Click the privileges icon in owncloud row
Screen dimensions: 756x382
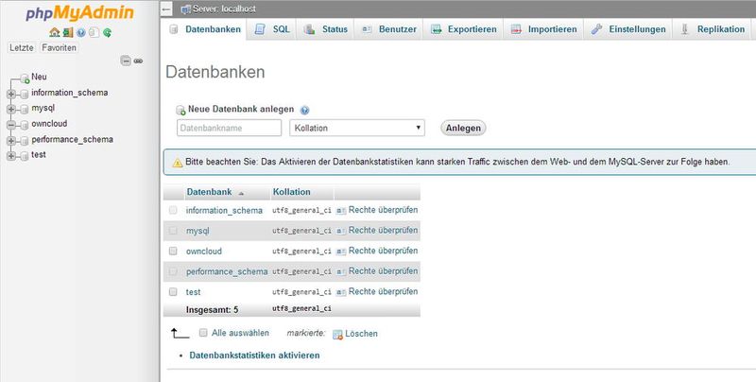pyautogui.click(x=341, y=252)
